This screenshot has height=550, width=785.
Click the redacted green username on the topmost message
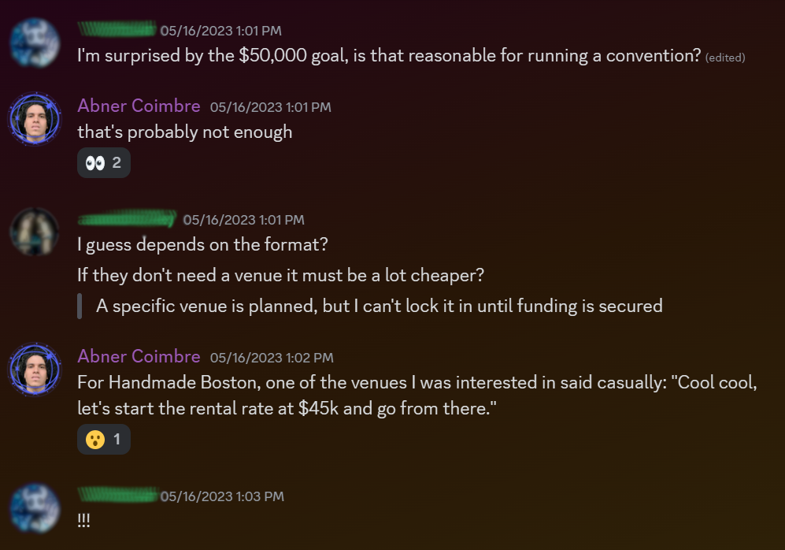pos(117,29)
